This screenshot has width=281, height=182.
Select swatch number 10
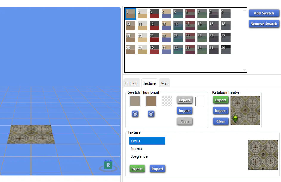(131, 26)
